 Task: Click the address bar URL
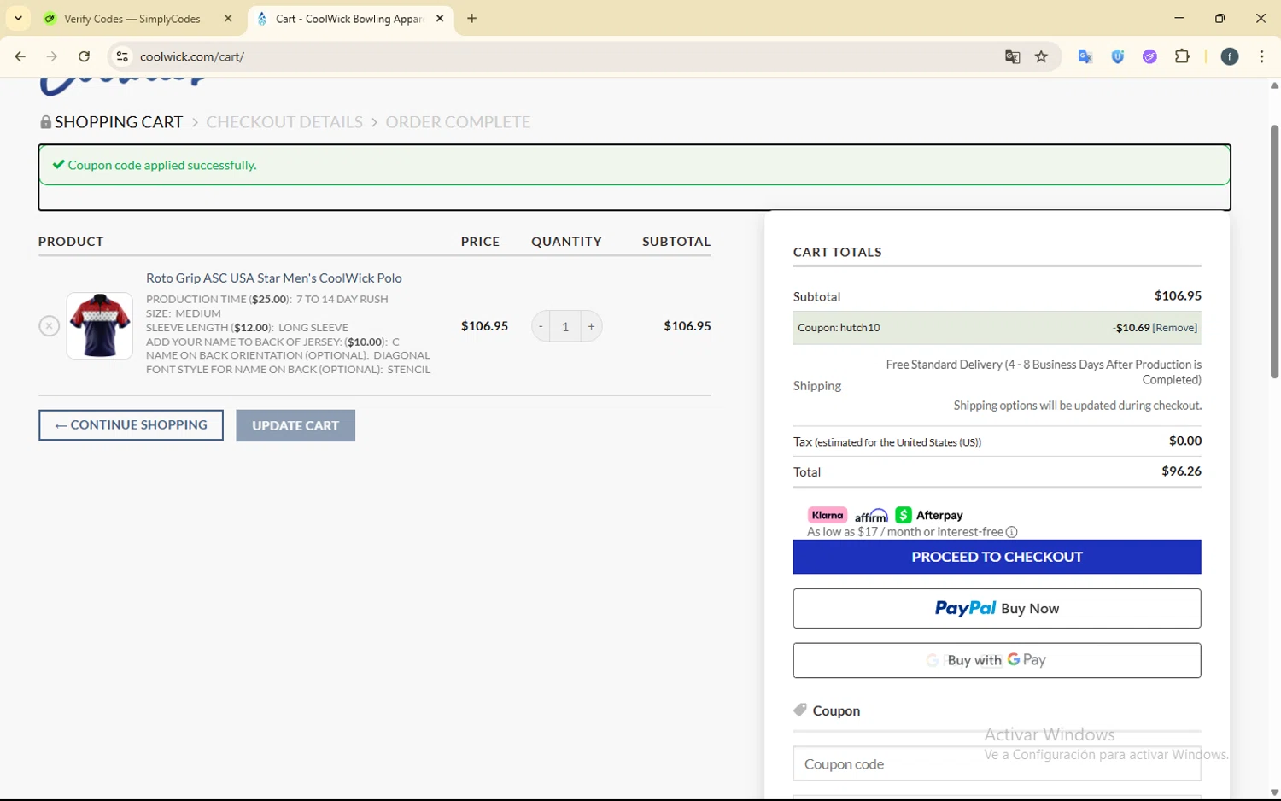pos(192,56)
